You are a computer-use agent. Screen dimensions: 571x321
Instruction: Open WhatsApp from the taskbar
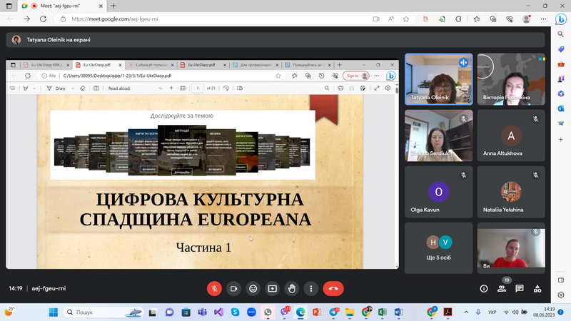268,312
